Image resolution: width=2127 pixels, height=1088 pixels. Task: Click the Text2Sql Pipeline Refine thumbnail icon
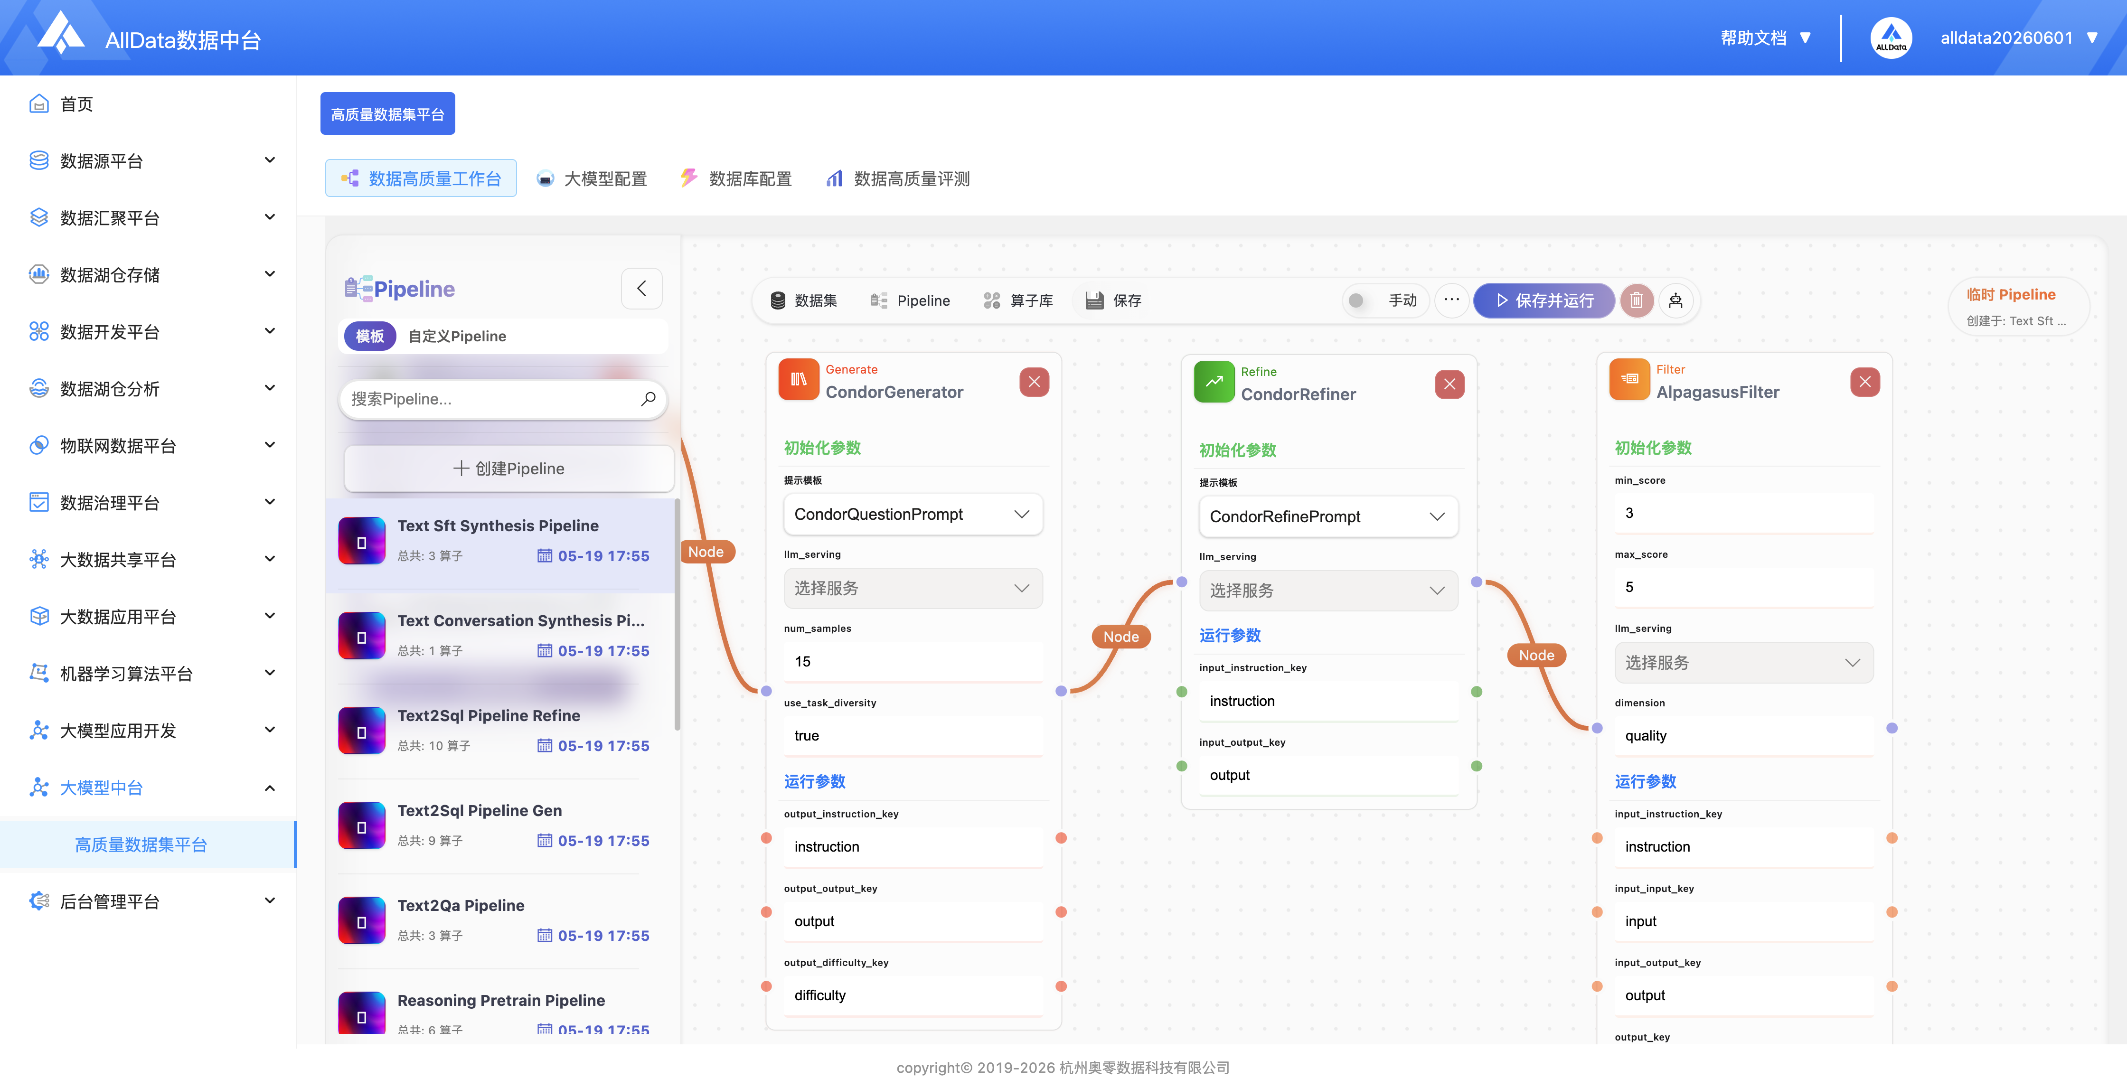[362, 731]
